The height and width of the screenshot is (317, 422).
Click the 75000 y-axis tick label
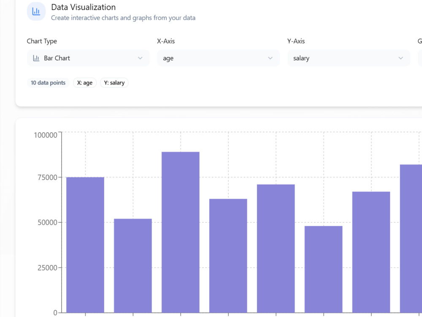47,178
